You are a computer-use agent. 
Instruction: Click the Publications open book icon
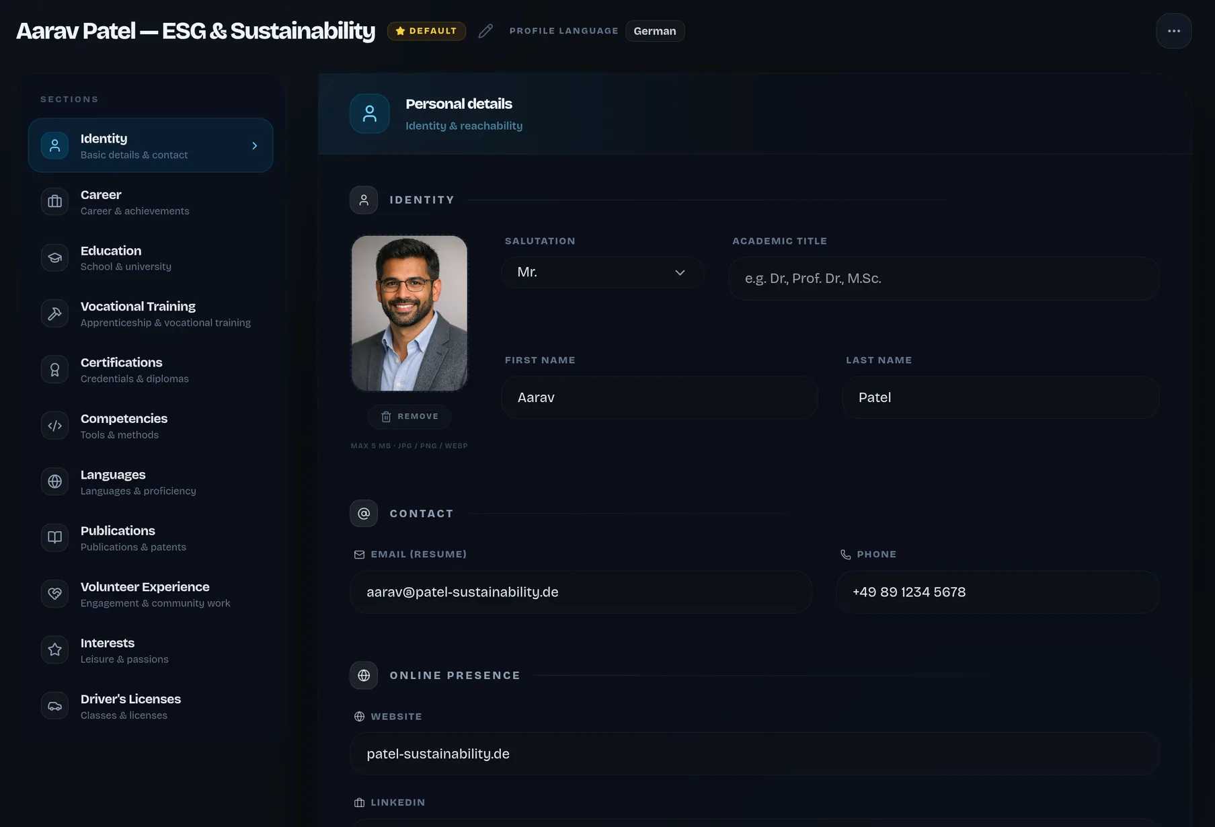click(x=54, y=538)
